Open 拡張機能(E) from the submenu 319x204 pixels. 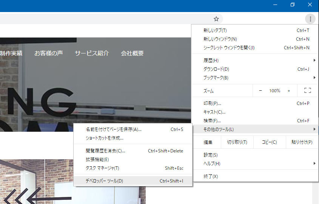[97, 160]
